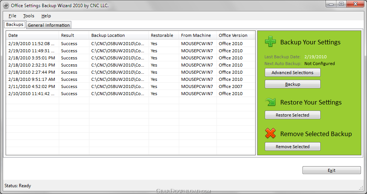367x194 pixels.
Task: Click the Remove Selected Backup heading
Action: (x=316, y=134)
